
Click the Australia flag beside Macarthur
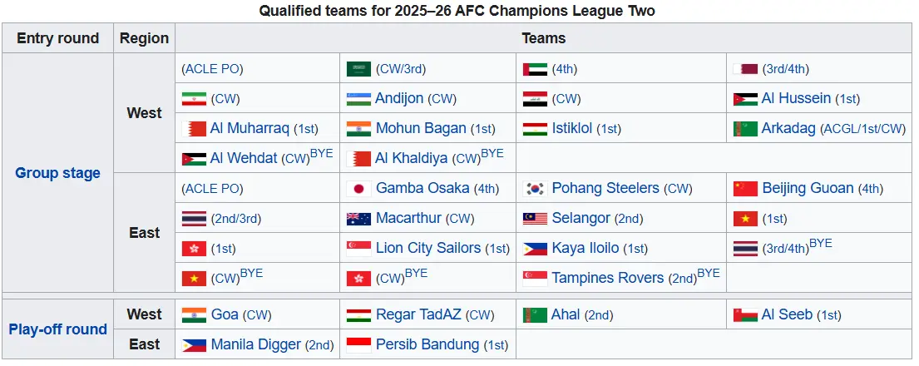point(358,219)
